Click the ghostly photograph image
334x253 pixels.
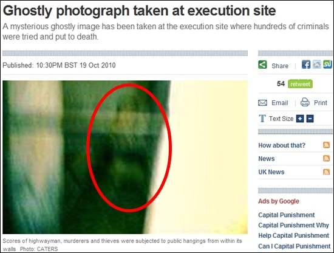coord(125,158)
